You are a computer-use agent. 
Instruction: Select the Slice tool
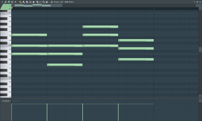click(x=37, y=2)
